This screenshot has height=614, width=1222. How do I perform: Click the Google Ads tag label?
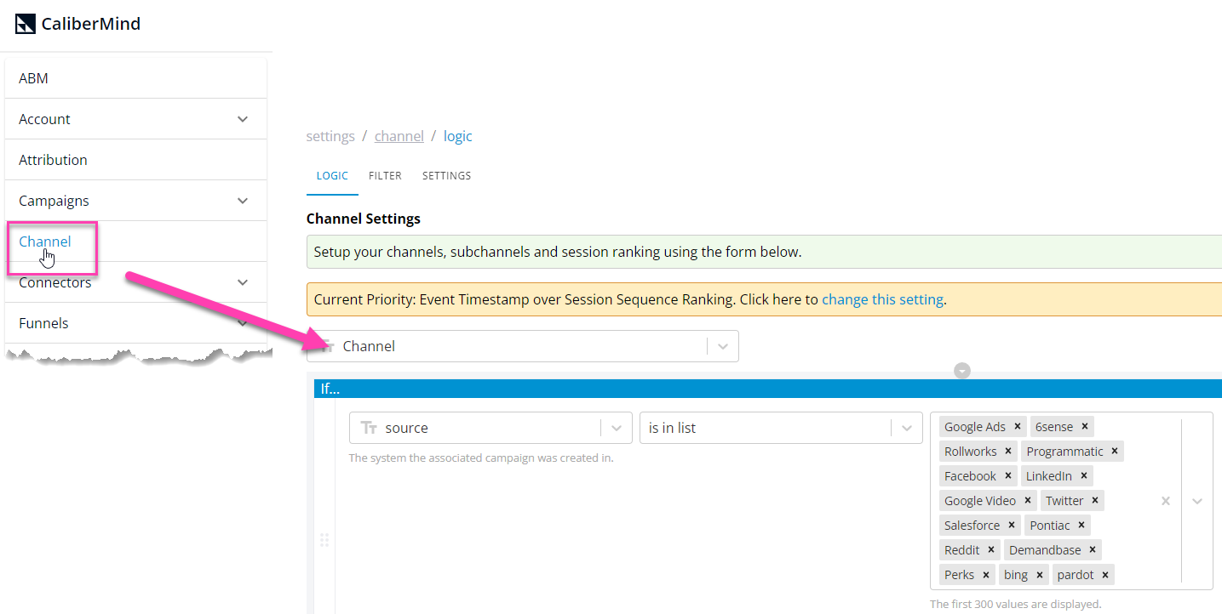(x=975, y=427)
